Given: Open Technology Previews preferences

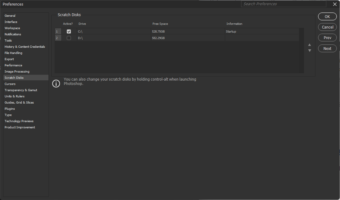Looking at the screenshot, I should (19, 121).
